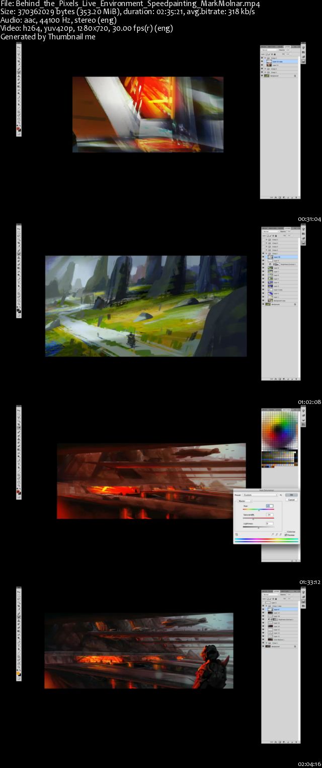Switch to Layers tab in 00:31:04 frame
Viewport: 322px width, 768px height.
(x=287, y=46)
